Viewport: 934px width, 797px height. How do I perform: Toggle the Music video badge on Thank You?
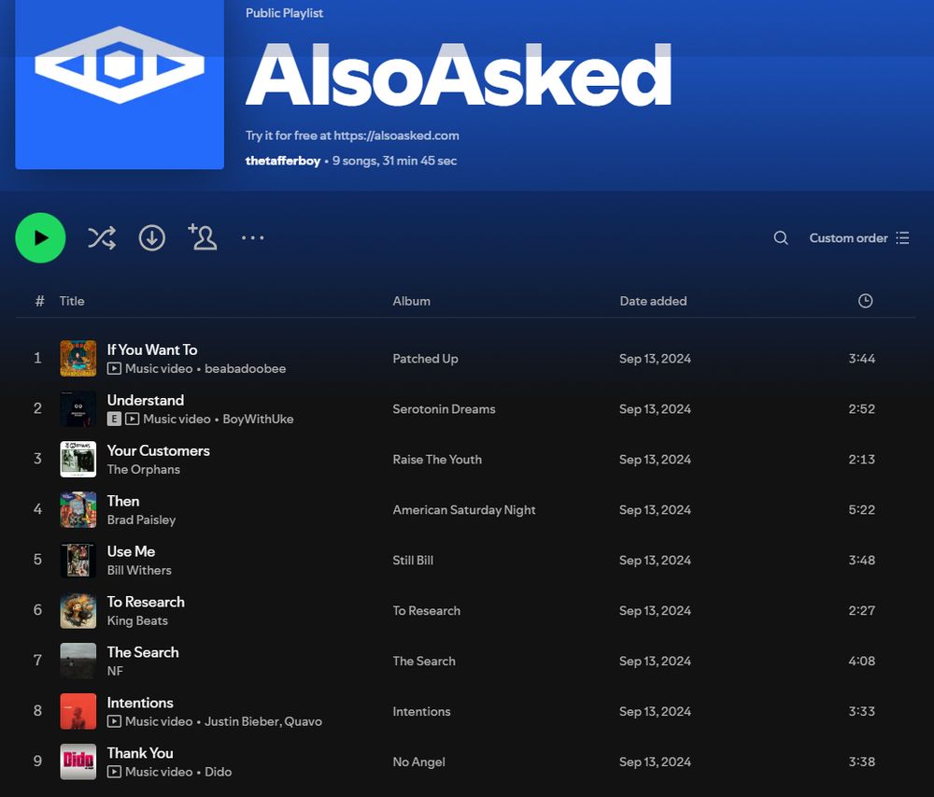pos(114,772)
